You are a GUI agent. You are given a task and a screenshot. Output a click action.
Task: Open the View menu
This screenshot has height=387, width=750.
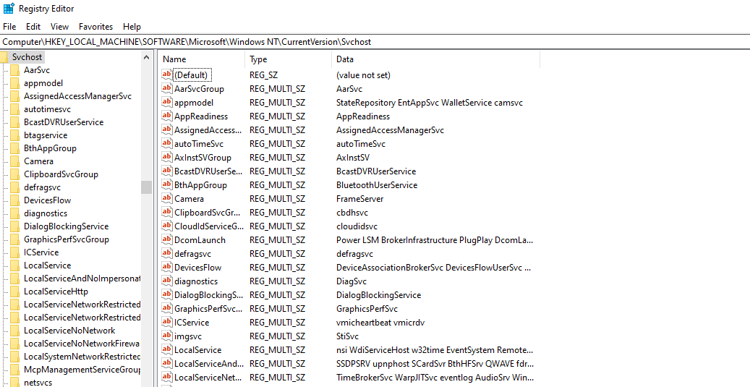point(60,27)
